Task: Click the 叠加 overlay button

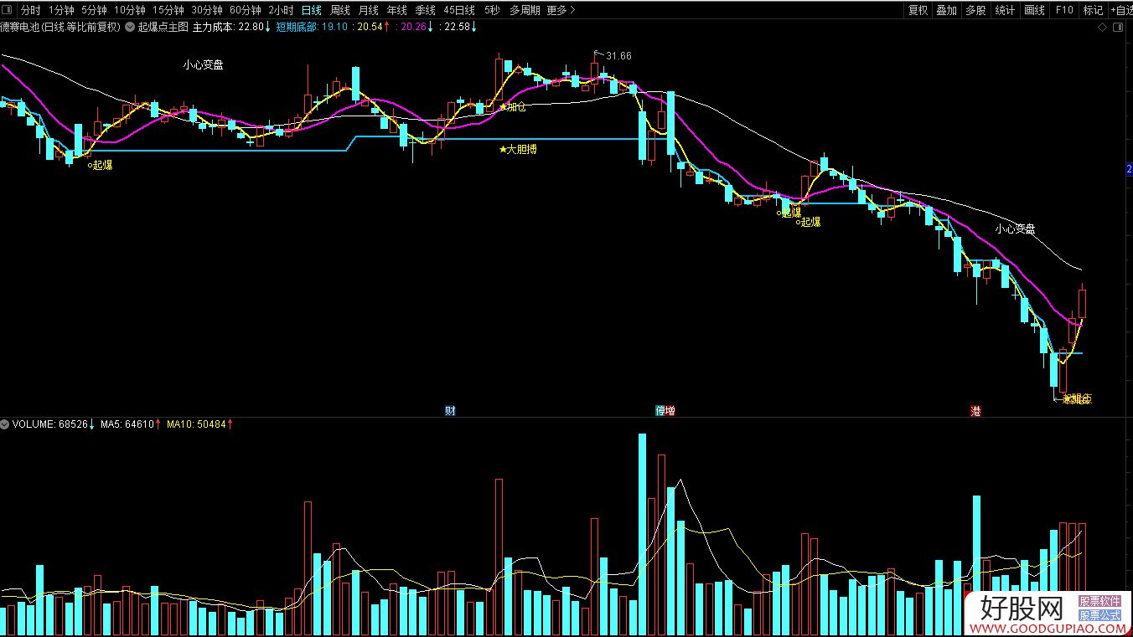Action: click(x=946, y=10)
